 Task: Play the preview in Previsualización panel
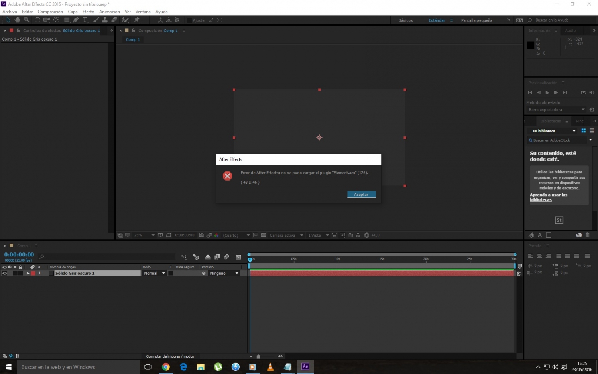click(x=547, y=93)
